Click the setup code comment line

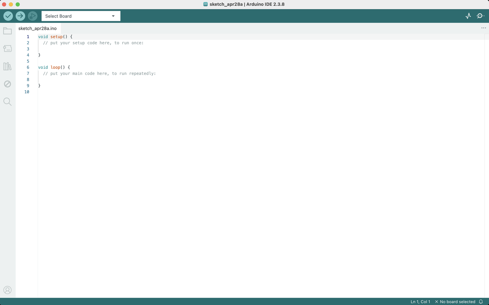93,43
